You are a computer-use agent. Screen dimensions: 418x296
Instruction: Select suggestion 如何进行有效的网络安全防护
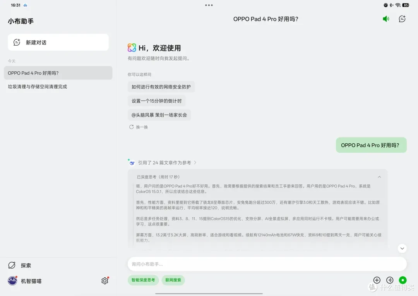tap(161, 87)
